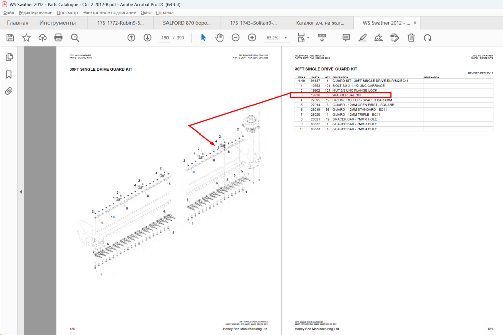The width and height of the screenshot is (503, 335).
Task: Zoom in with the plus circle icon
Action: click(252, 38)
